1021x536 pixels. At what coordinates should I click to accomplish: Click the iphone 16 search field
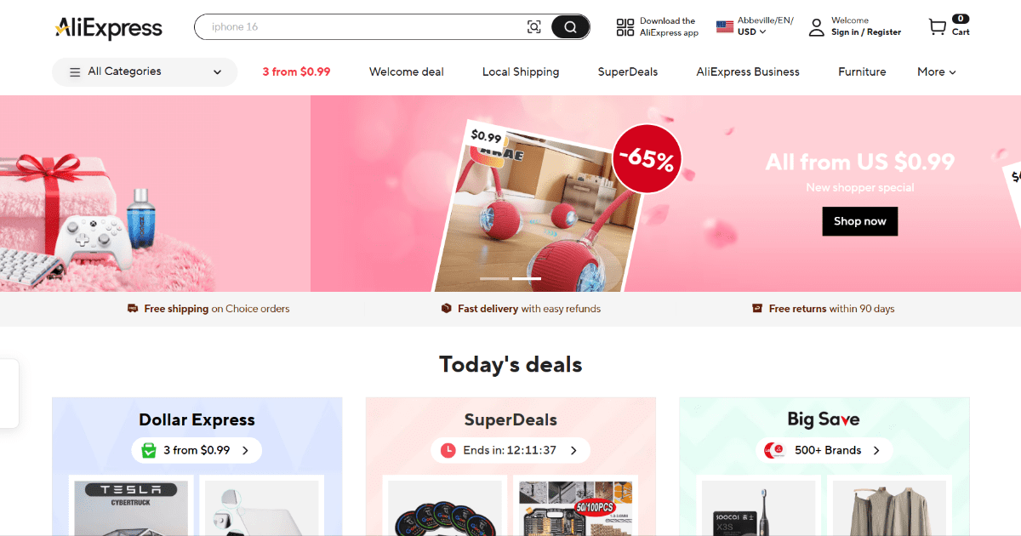pos(366,27)
